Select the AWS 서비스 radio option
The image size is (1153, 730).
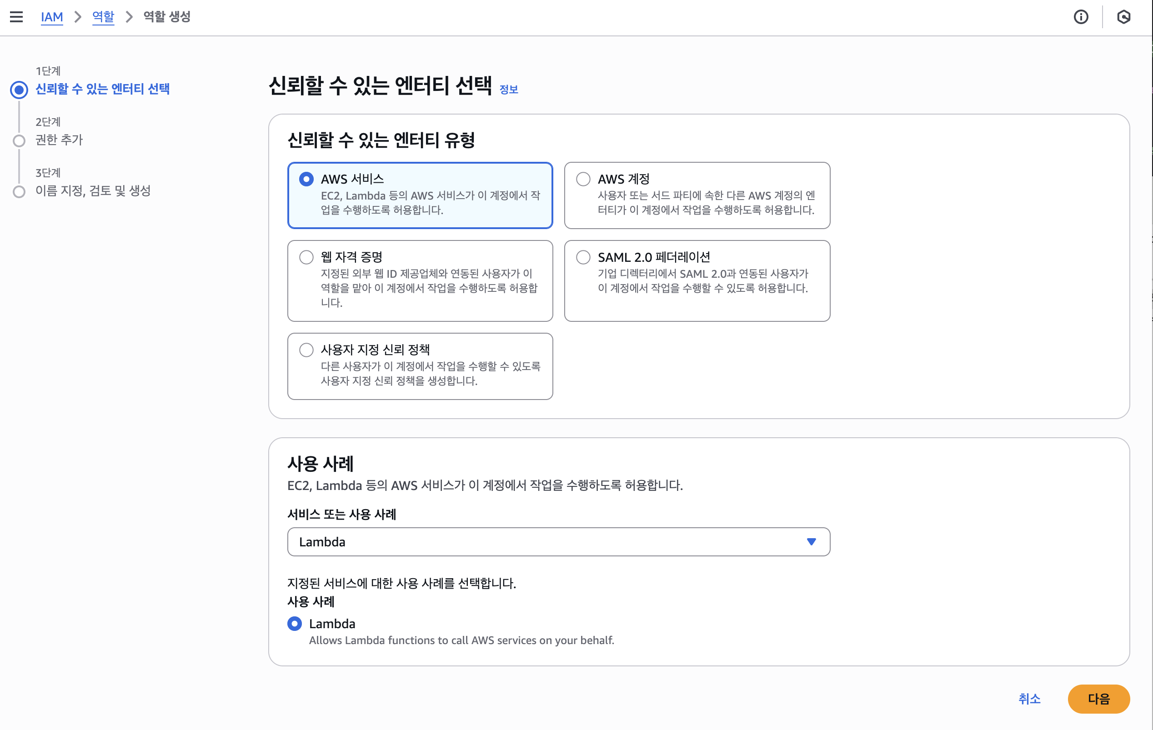tap(306, 179)
